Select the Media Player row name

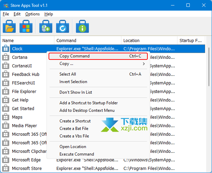tap(24, 126)
